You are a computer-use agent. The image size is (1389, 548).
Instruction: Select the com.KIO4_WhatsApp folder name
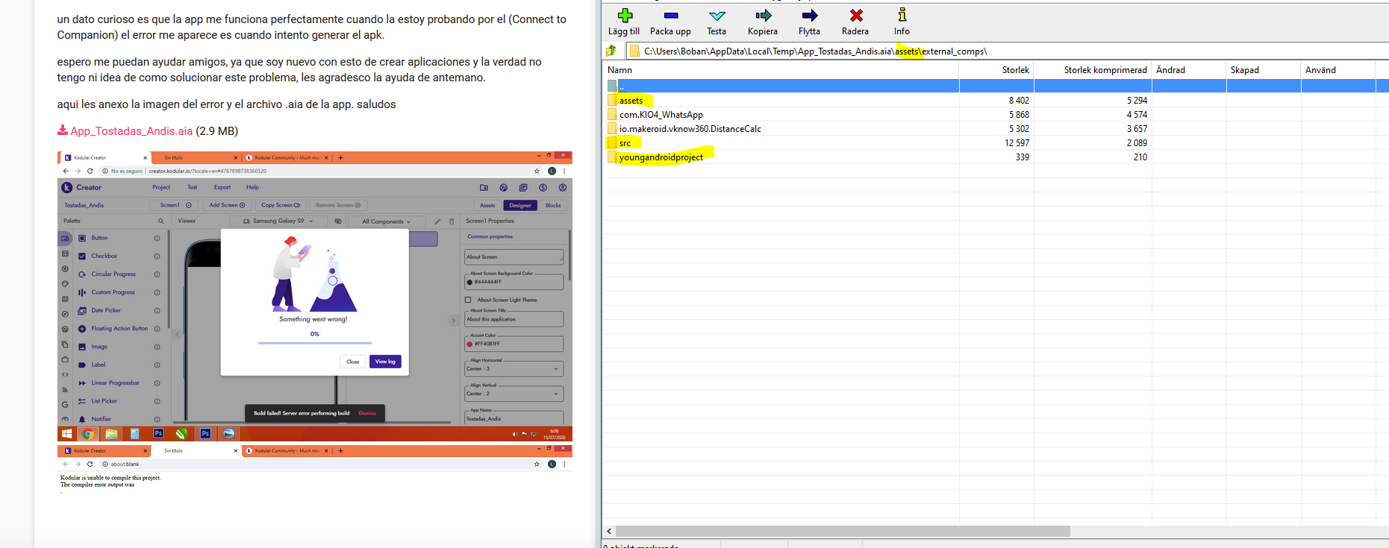coord(661,115)
